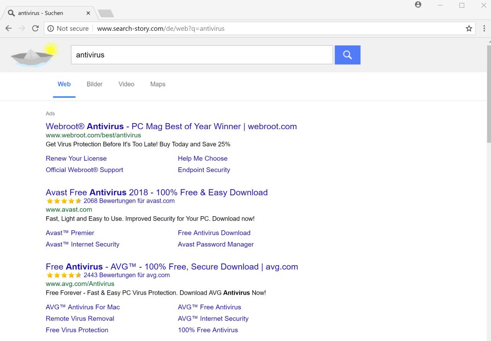Reload the current page
The width and height of the screenshot is (491, 341).
coord(36,29)
